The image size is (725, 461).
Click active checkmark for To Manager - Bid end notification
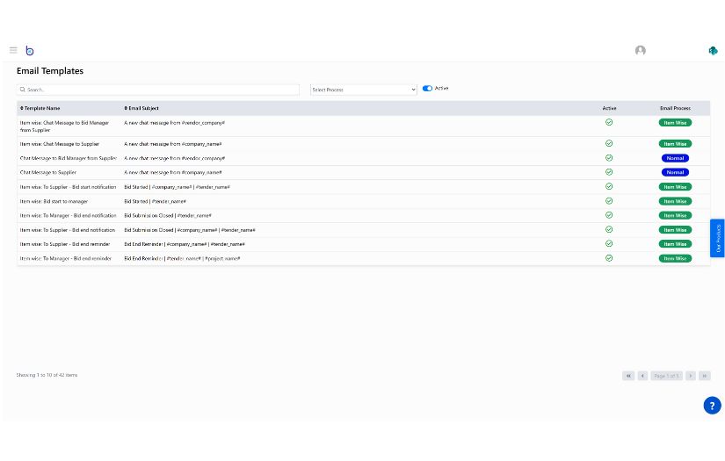click(609, 215)
